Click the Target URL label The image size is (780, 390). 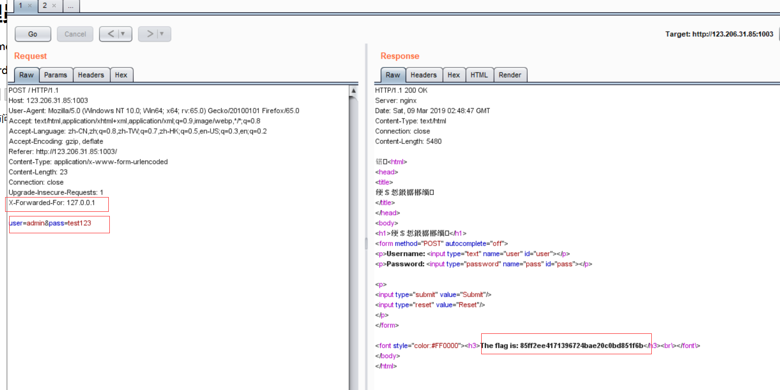[x=719, y=34]
